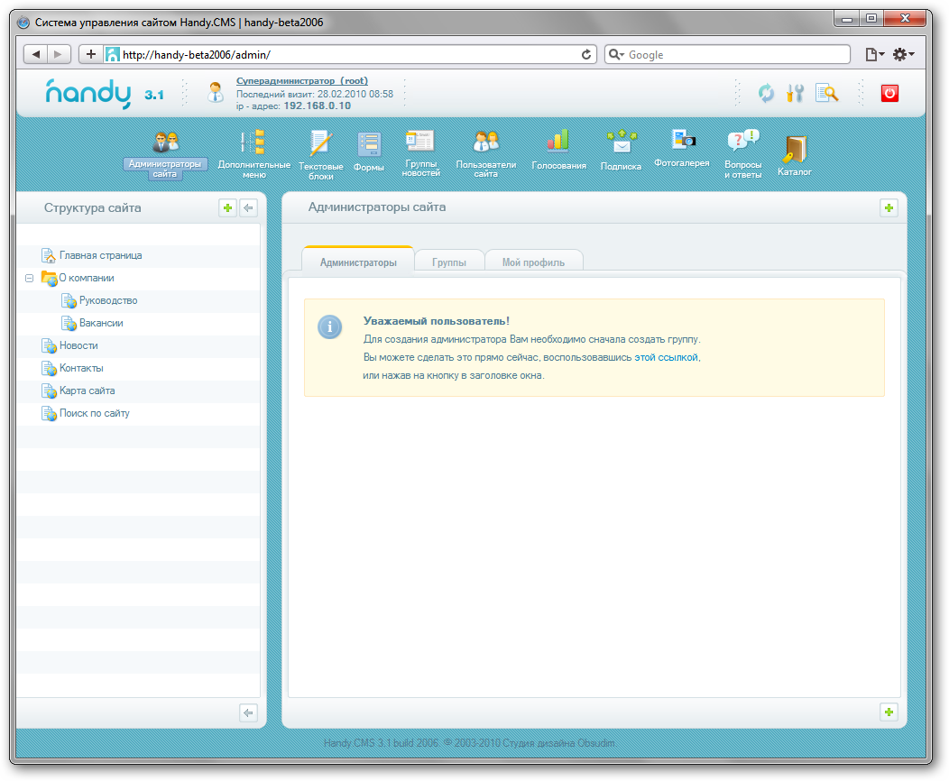Open the browser page menu dropdown

[874, 55]
